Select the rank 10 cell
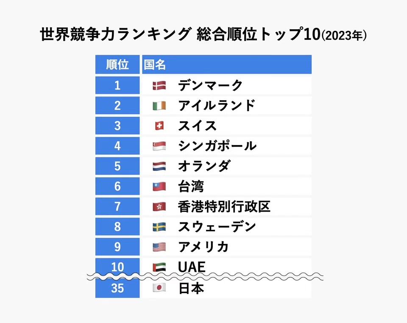 [117, 267]
